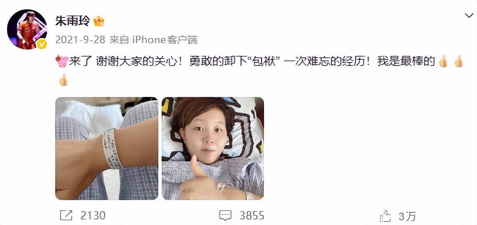Viewport: 477px width, 225px height.
Task: Open the 朱雨玲 username profile link
Action: click(72, 21)
